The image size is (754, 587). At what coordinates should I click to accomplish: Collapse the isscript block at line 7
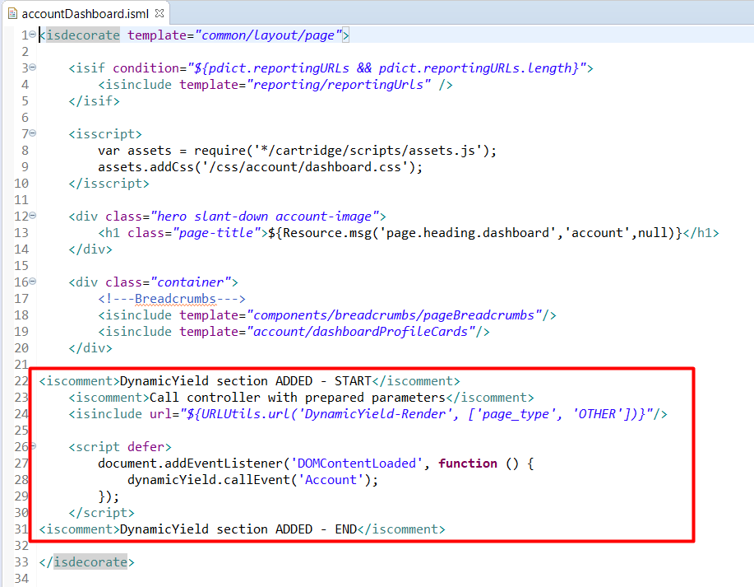point(32,133)
